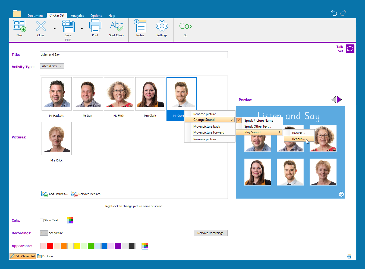
Task: Pick the red appearance color swatch
Action: (x=50, y=246)
